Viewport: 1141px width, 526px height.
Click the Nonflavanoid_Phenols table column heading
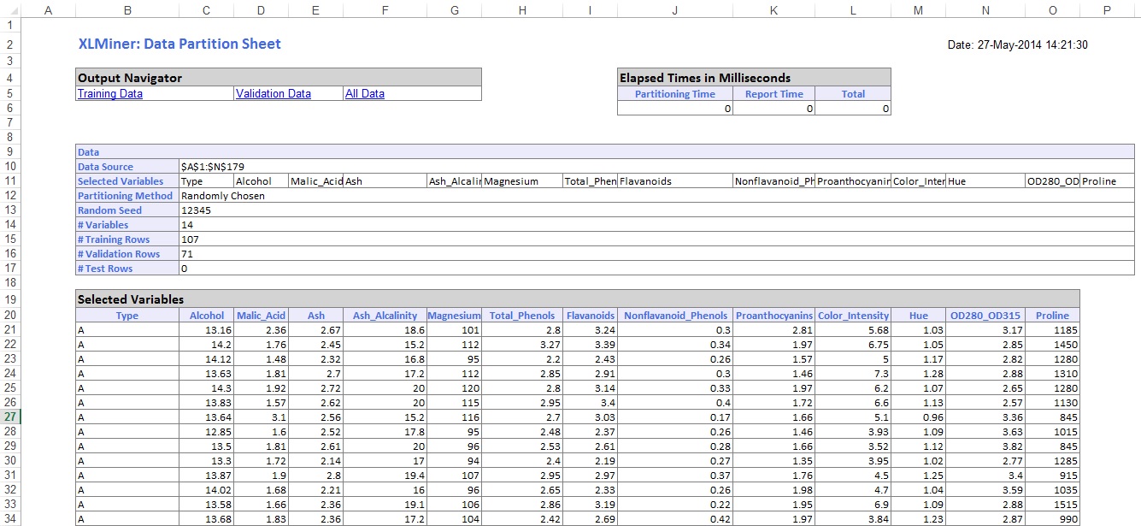point(675,316)
